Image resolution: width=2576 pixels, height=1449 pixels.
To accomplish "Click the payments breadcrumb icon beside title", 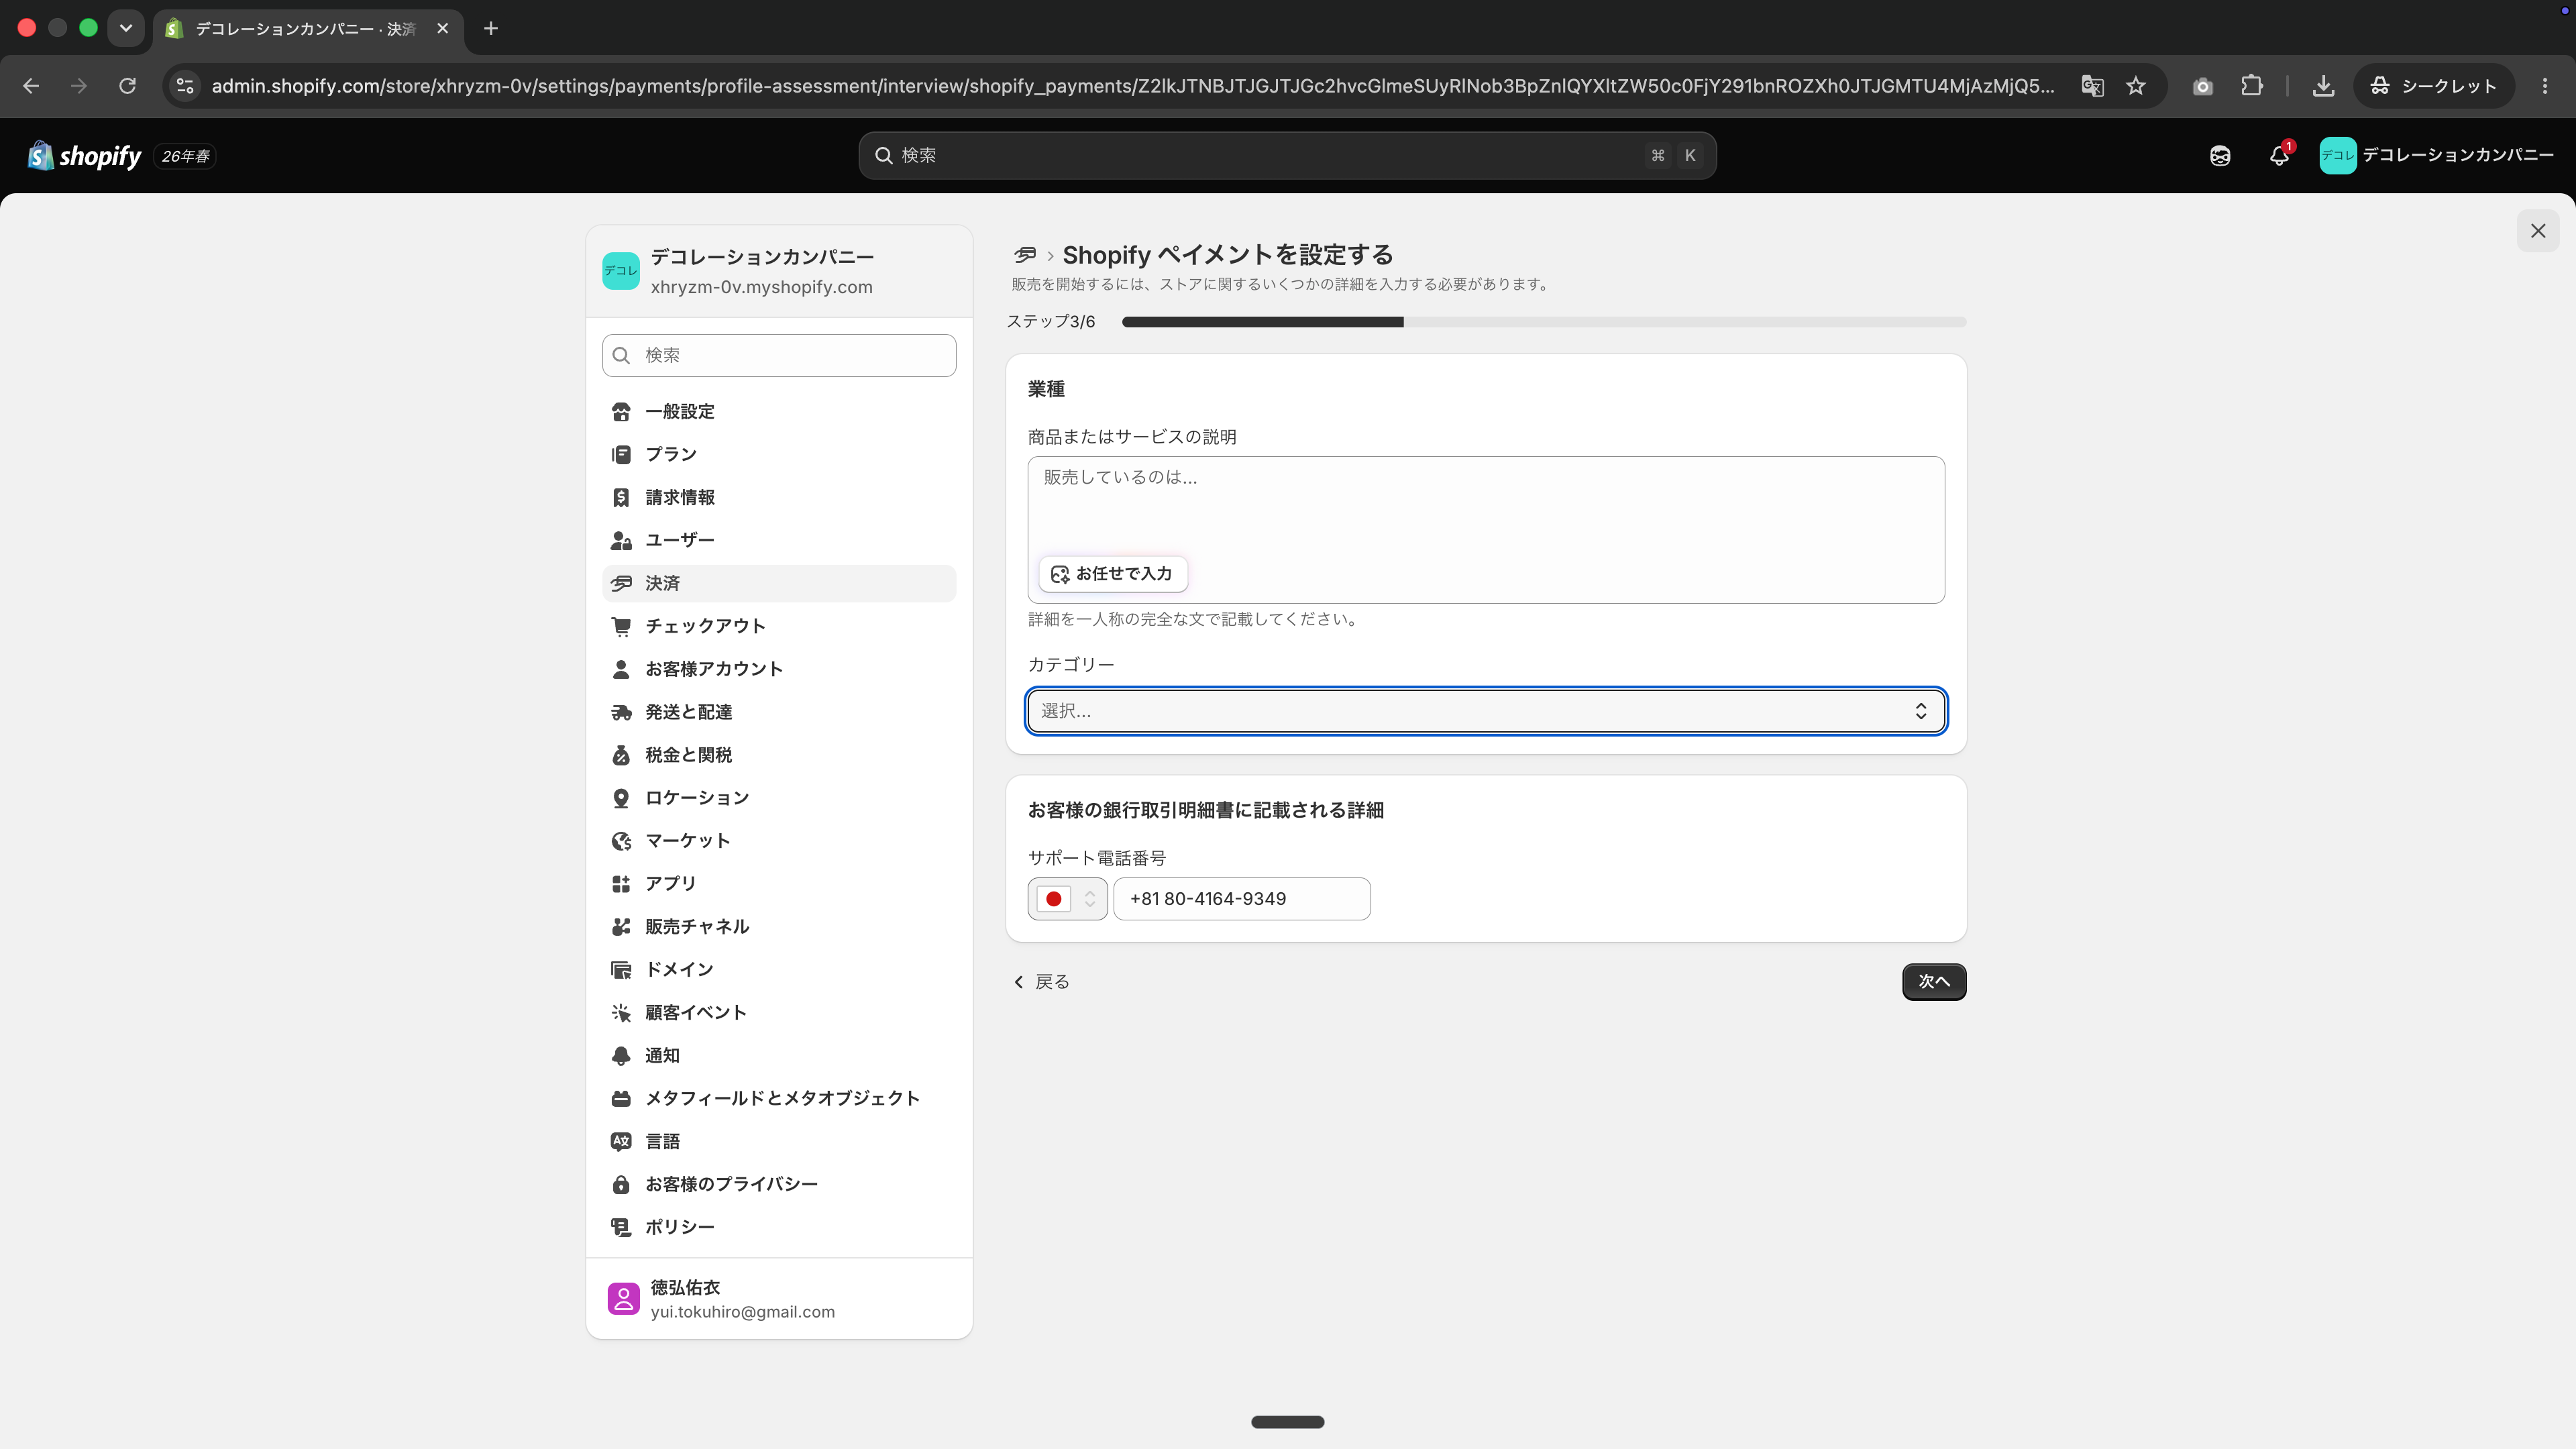I will click(1025, 255).
